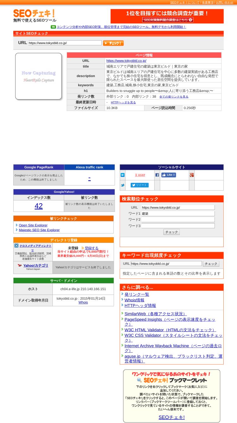Click the green PR badge icon
Viewport: 237px width, 423px height.
(x=53, y=27)
